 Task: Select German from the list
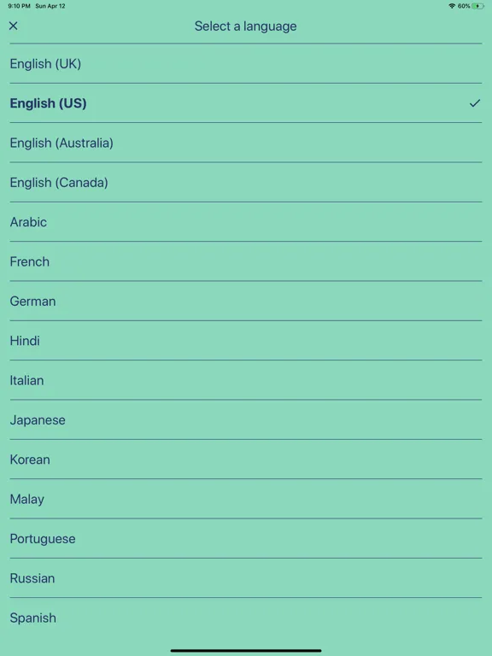pos(246,302)
